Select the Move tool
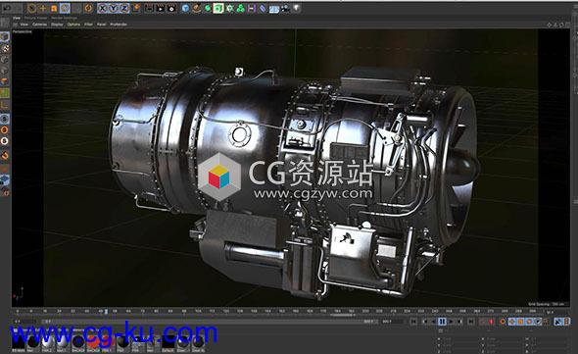 coord(43,8)
